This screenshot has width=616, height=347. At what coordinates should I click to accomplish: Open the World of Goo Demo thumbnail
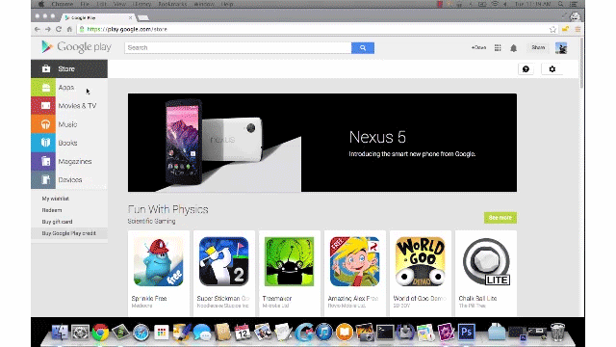420,261
